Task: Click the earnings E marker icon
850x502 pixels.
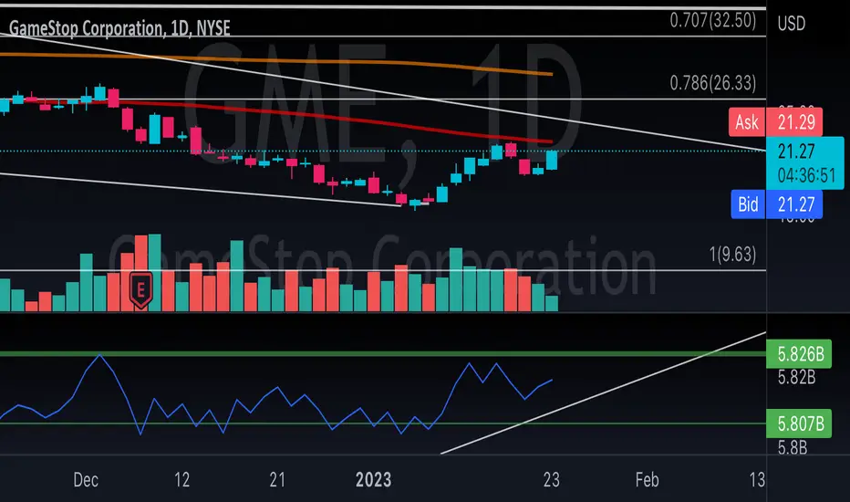Action: (x=140, y=290)
